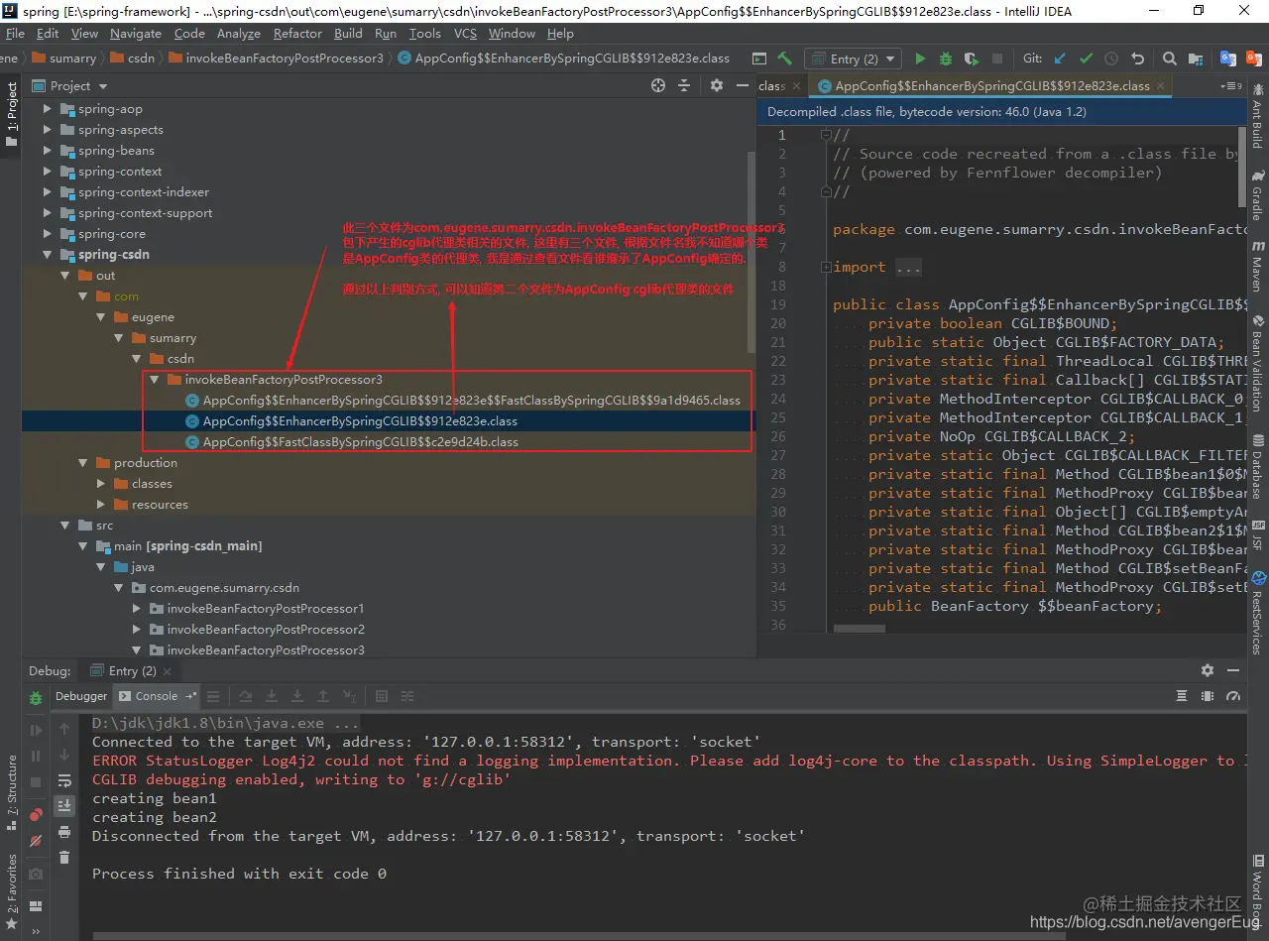The height and width of the screenshot is (941, 1269).
Task: Click Locate in Project crosshair icon
Action: coord(658,86)
